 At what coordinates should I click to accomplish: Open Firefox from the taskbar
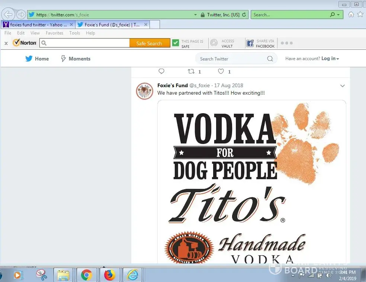click(x=109, y=275)
